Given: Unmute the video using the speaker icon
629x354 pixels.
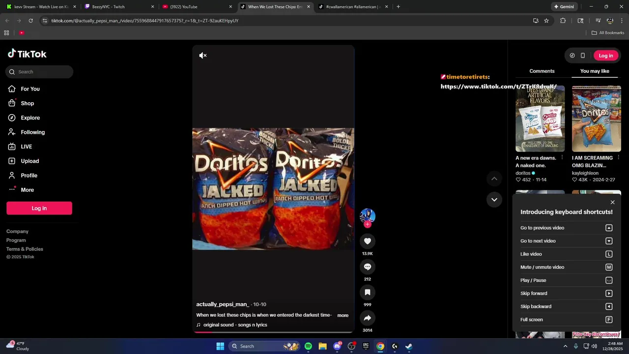Looking at the screenshot, I should click(x=203, y=56).
